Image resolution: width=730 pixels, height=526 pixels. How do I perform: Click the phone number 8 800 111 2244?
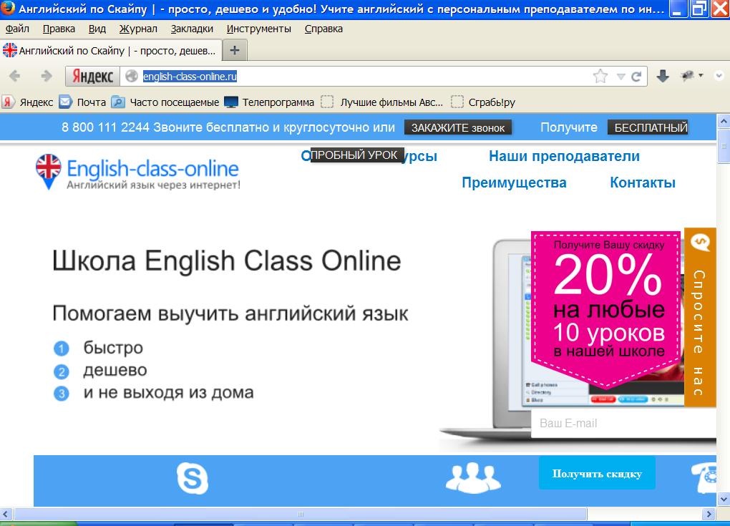coord(105,127)
